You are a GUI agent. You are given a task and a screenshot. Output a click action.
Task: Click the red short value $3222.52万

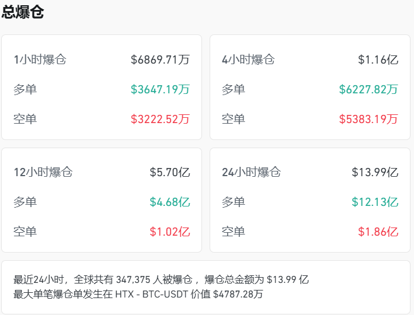point(160,120)
